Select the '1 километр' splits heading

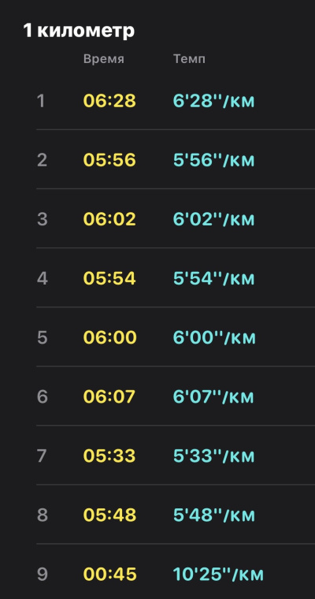click(79, 31)
